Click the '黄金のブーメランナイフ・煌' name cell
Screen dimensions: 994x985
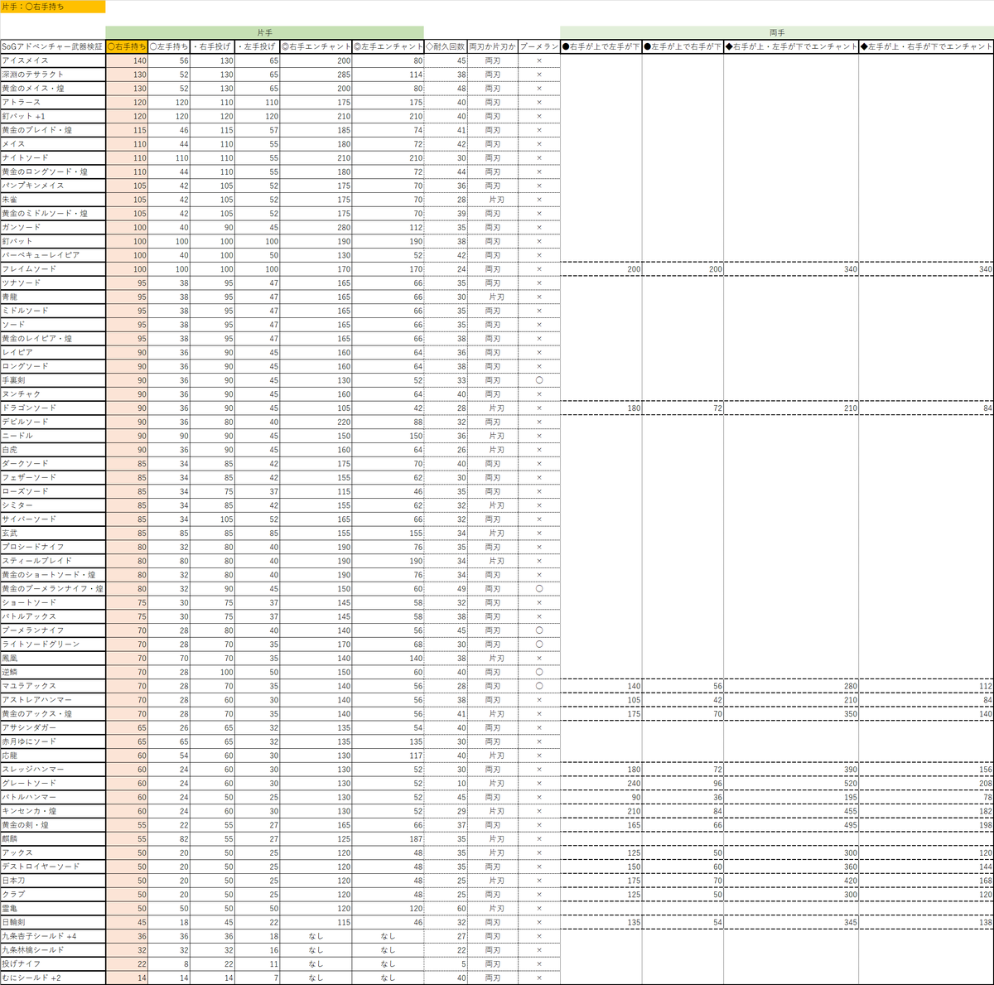53,588
